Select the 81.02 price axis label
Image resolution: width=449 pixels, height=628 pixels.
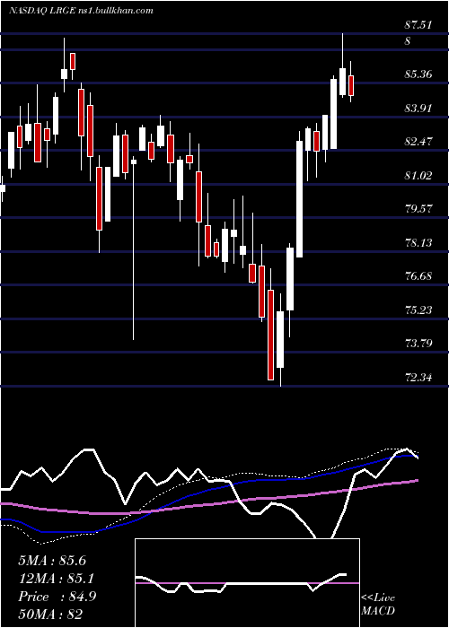[x=418, y=175]
